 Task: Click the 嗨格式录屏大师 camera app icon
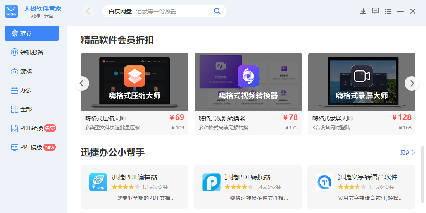click(x=362, y=76)
